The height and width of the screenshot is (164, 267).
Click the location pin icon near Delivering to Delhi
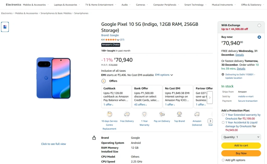(223, 74)
